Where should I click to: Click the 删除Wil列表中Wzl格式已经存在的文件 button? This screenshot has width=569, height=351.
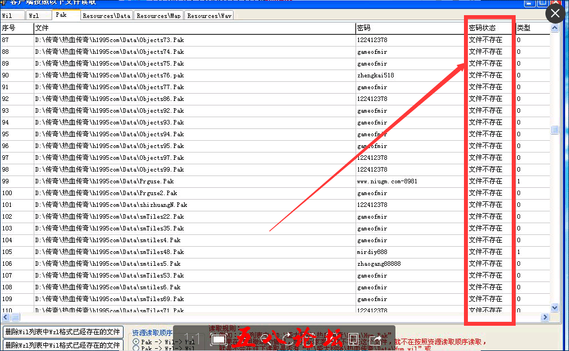click(x=62, y=332)
